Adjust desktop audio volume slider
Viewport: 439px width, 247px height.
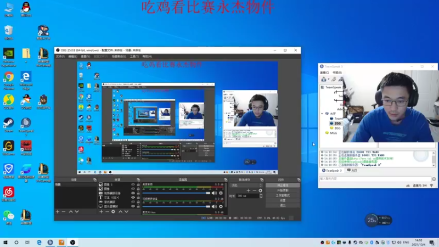pyautogui.click(x=176, y=193)
